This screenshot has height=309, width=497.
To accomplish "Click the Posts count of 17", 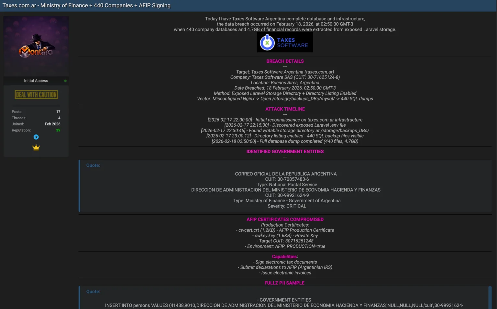I will point(58,112).
